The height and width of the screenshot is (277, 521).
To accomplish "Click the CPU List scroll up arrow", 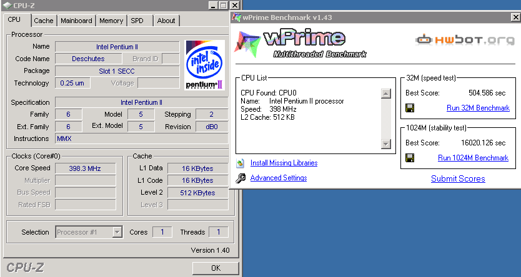I will point(386,94).
